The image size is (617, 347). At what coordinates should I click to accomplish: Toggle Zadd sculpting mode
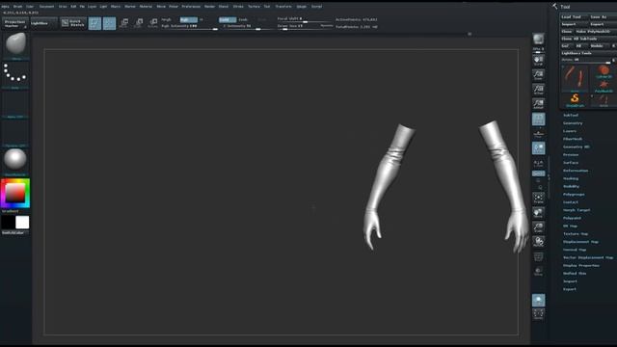[x=228, y=19]
